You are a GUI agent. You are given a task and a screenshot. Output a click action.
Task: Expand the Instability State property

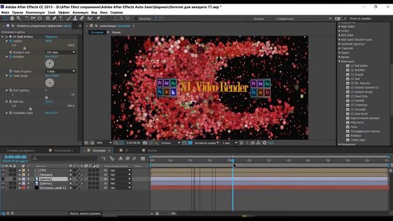coord(7,113)
